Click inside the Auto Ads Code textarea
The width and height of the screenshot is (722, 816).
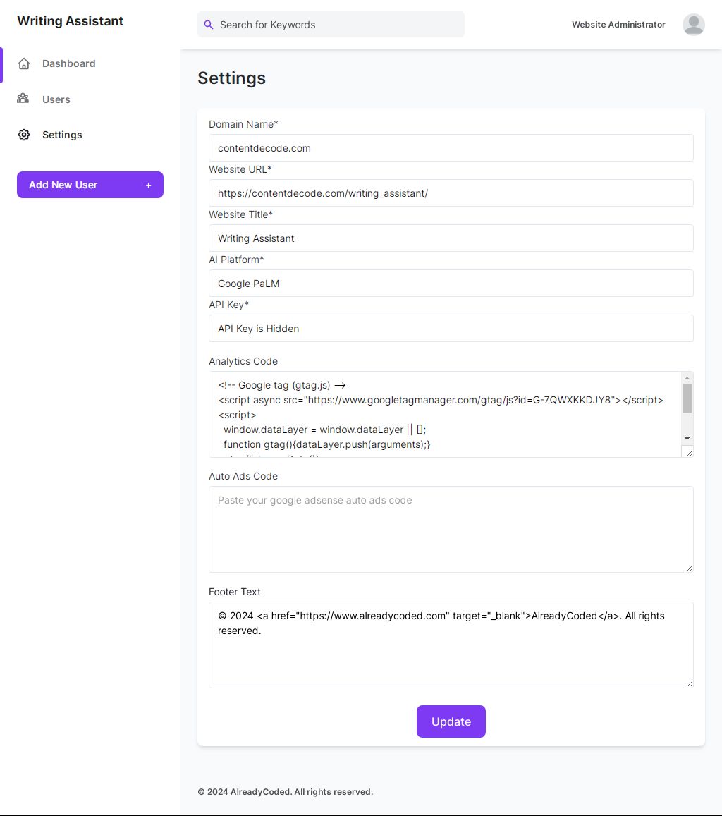[451, 529]
